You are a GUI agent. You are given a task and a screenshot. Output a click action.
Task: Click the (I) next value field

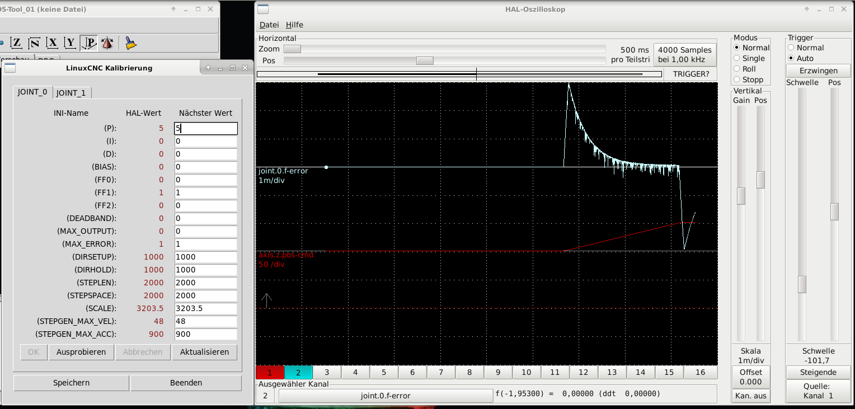point(206,141)
